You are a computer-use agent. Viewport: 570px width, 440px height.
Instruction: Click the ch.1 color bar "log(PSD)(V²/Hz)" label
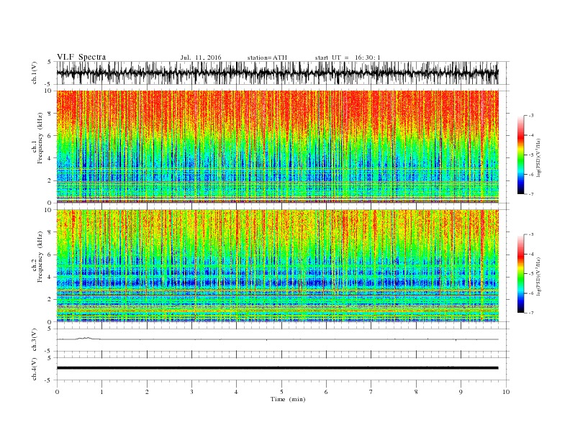[538, 158]
